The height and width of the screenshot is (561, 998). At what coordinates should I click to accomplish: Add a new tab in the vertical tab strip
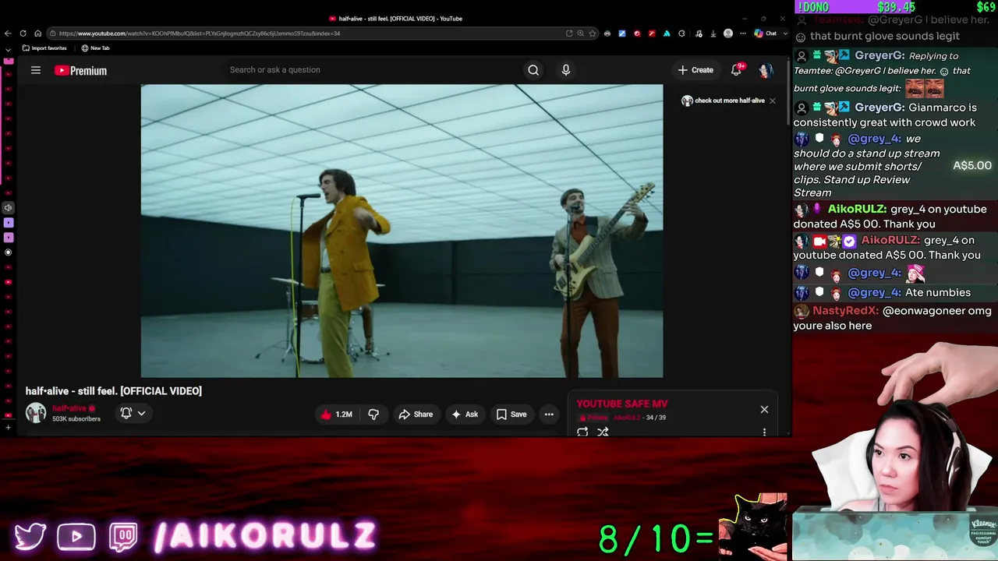tap(8, 427)
